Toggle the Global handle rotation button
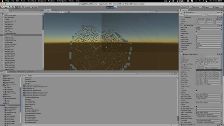 35,7
